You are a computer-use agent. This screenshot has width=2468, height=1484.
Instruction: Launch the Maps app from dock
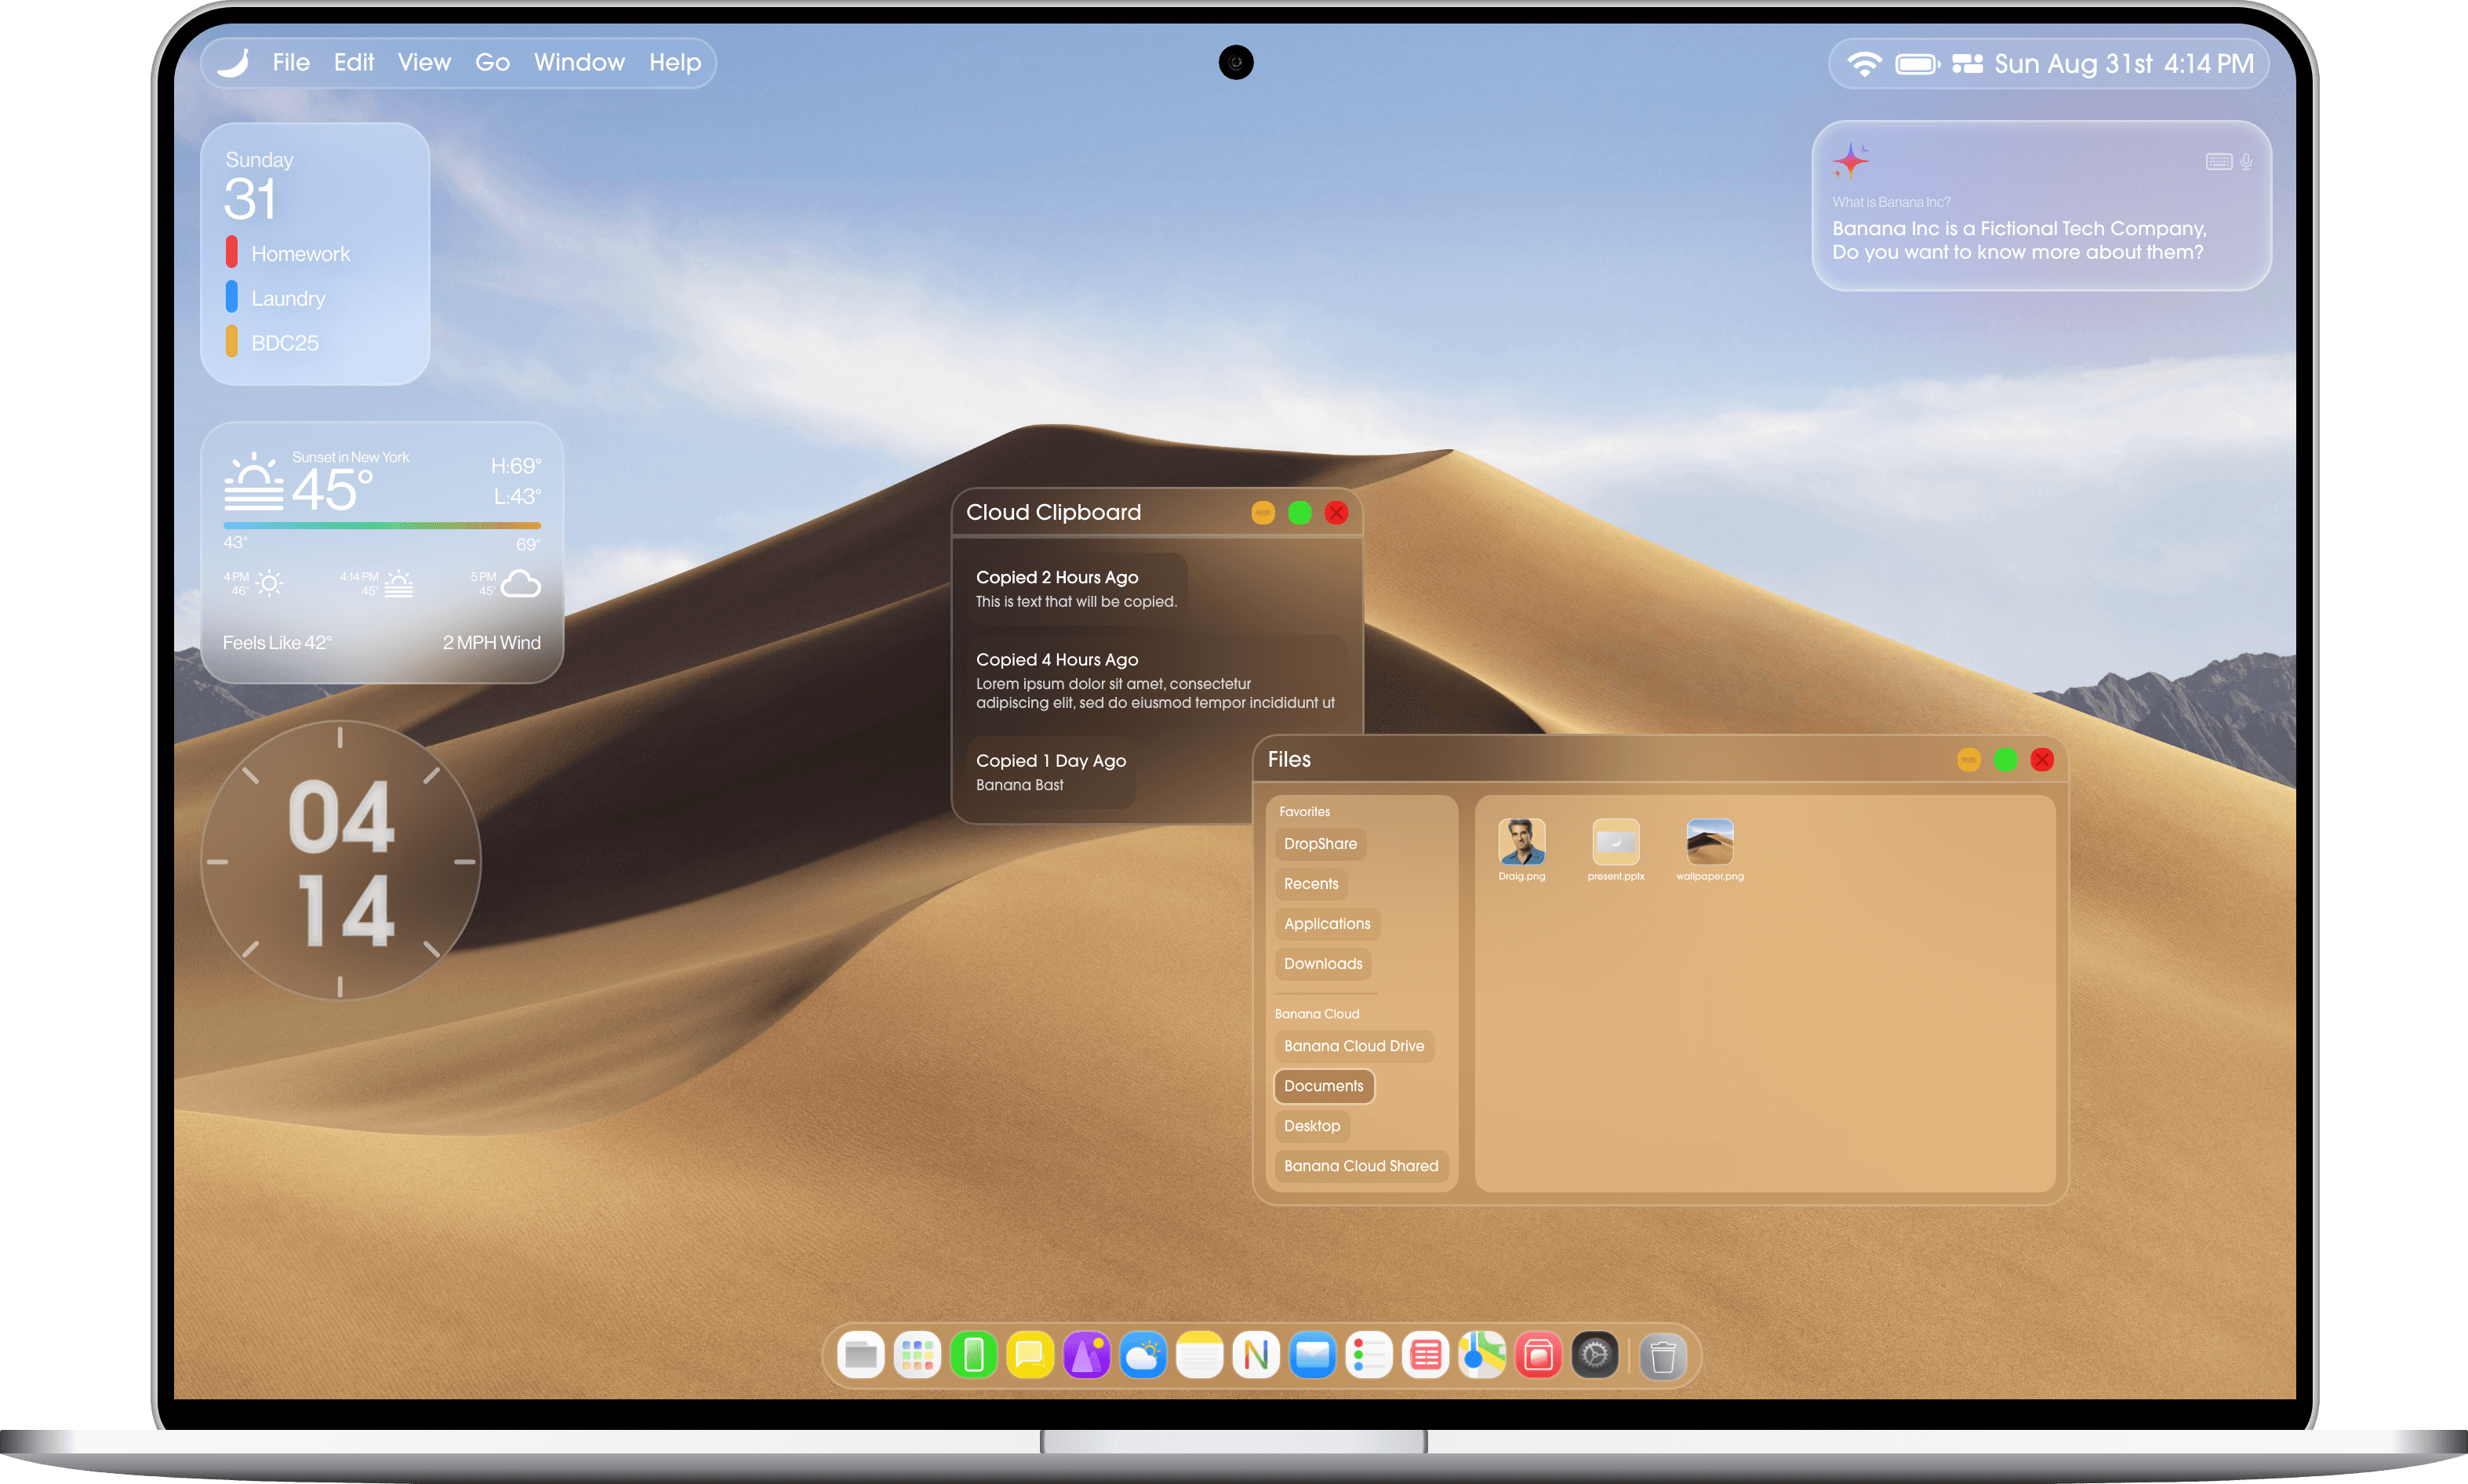pyautogui.click(x=1481, y=1356)
